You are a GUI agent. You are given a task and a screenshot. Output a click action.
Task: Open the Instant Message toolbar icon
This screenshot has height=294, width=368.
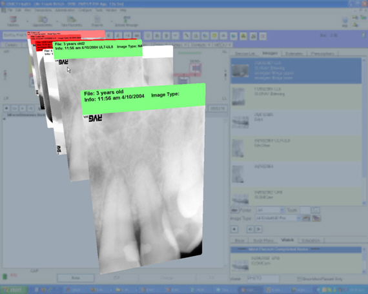[x=127, y=21]
